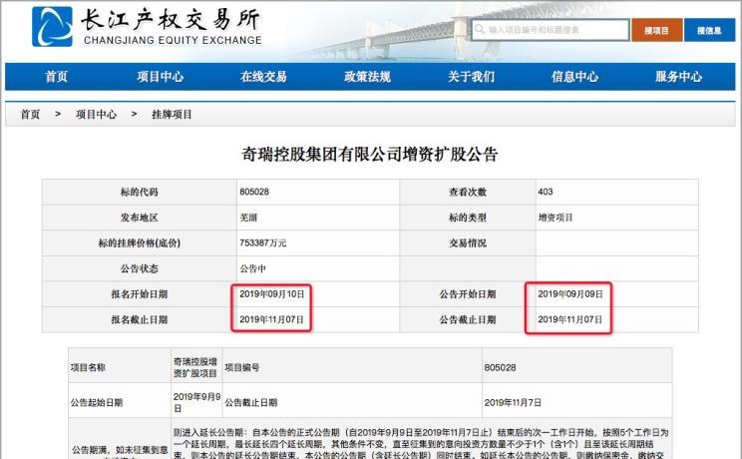Open the 政策法规 navigation menu item
The image size is (742, 459).
[367, 76]
